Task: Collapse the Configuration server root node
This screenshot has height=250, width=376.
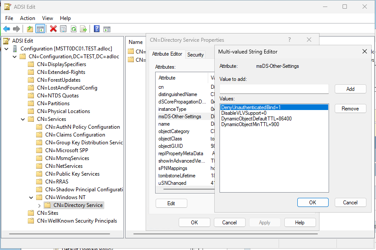Action: 6,49
